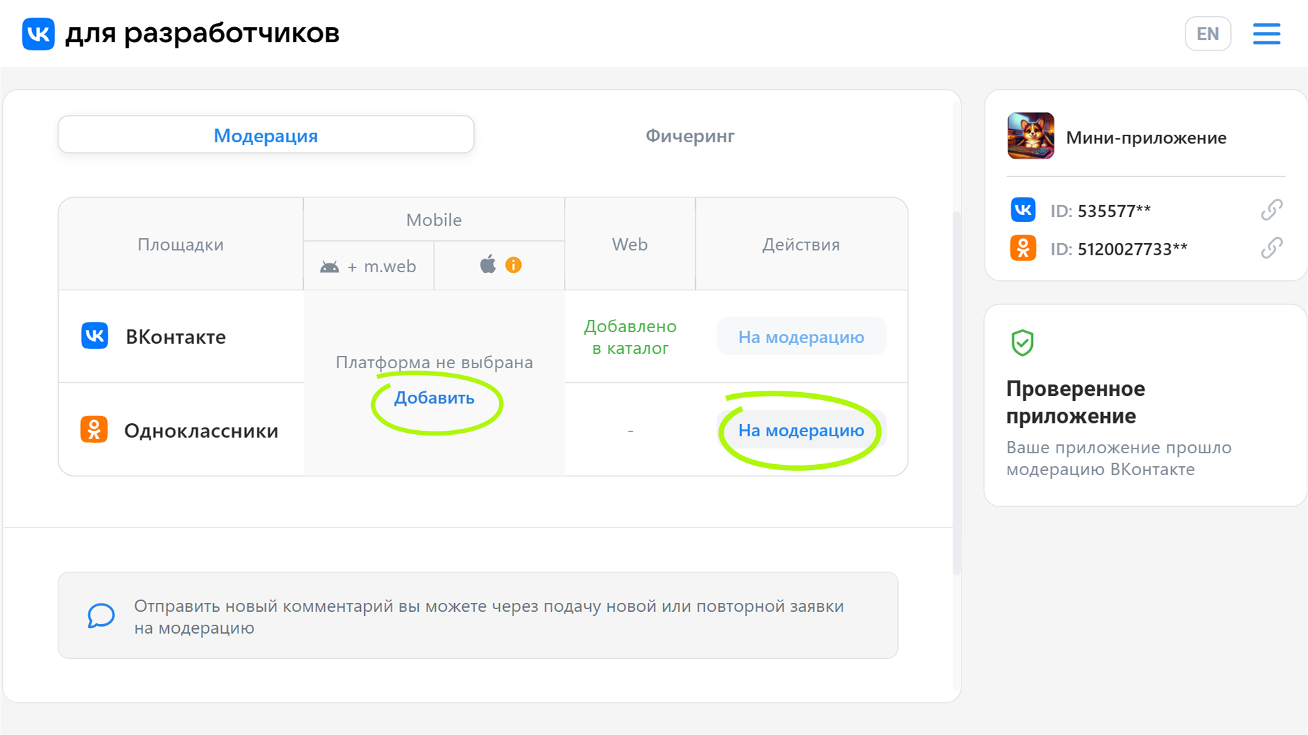The height and width of the screenshot is (735, 1308).
Task: Click the ВКонтакте platform icon in the table
Action: pos(95,336)
